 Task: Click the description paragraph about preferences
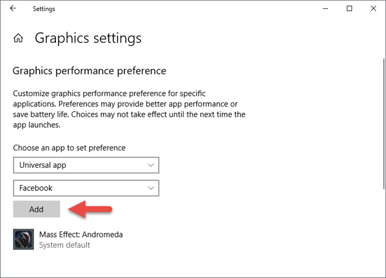pos(129,109)
